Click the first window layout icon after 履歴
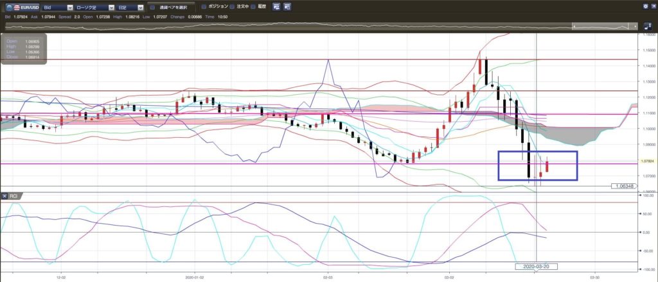The image size is (658, 282). (x=276, y=6)
